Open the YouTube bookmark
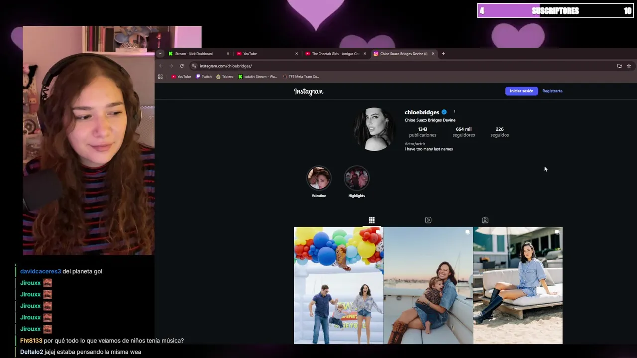Viewport: 637px width, 358px height. coord(181,77)
